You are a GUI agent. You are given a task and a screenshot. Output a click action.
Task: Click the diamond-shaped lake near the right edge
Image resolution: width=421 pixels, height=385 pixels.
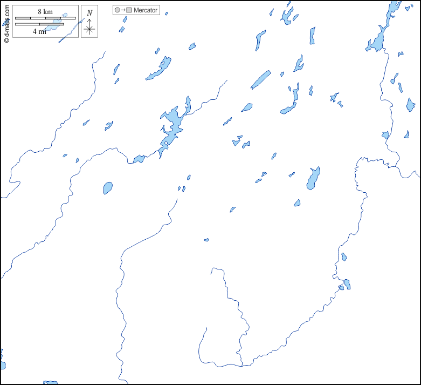[411, 104]
